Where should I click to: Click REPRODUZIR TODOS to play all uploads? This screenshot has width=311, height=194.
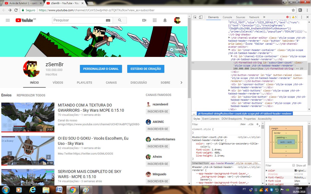tap(31, 95)
